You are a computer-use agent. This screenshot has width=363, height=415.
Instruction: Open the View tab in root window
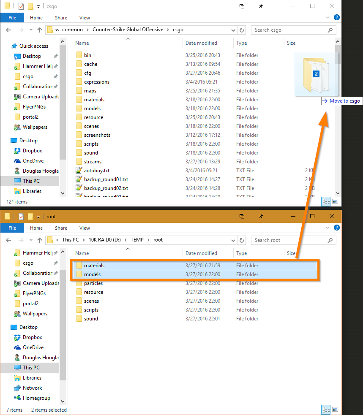click(x=85, y=228)
